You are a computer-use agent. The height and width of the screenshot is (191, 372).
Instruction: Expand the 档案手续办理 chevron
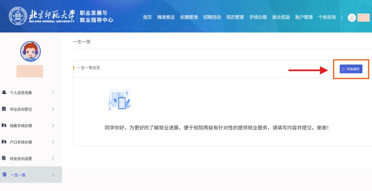pos(53,125)
